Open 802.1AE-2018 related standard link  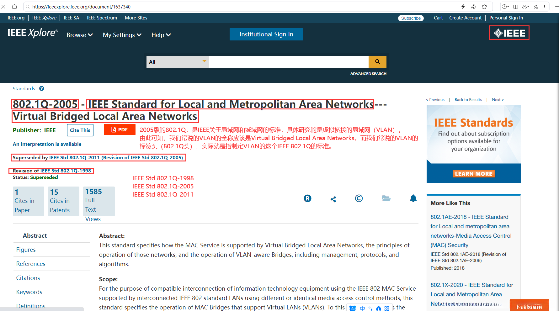tap(471, 231)
